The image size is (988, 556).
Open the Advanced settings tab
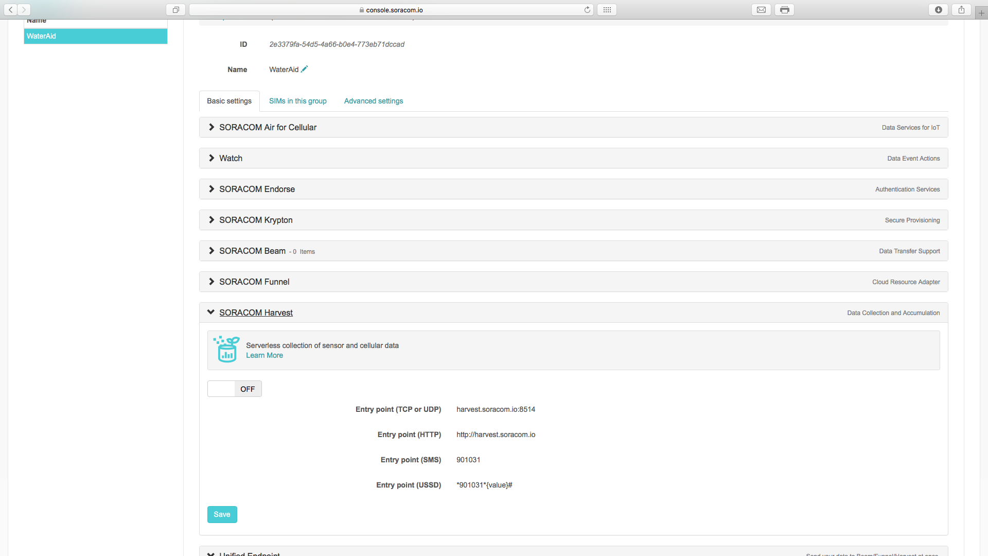[x=373, y=101]
